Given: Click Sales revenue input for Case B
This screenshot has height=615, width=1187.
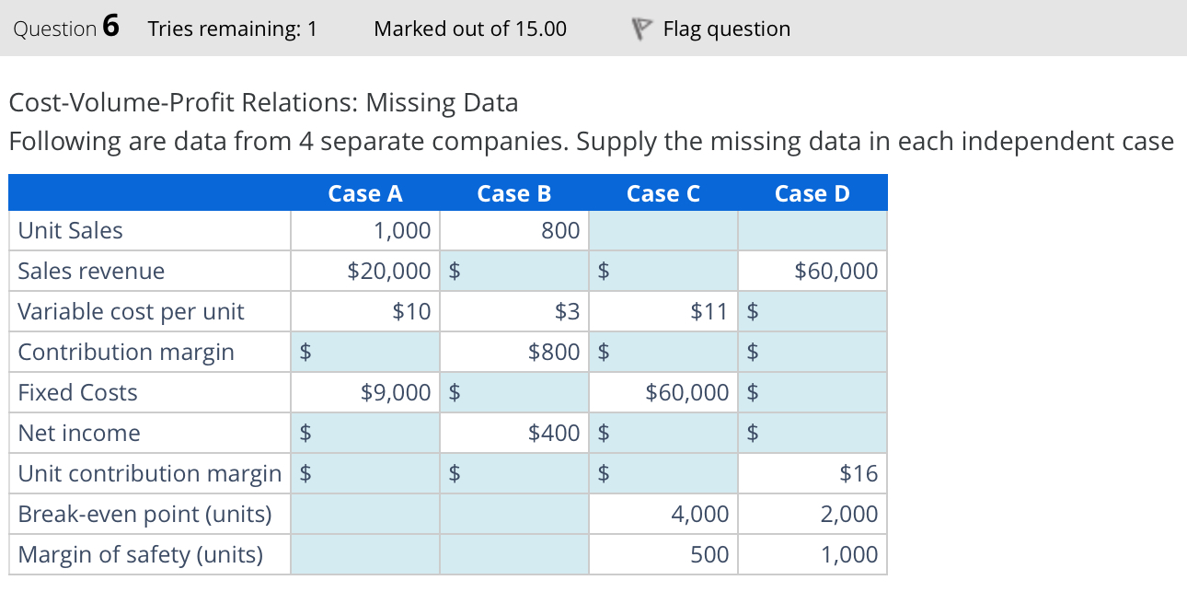Looking at the screenshot, I should point(515,271).
